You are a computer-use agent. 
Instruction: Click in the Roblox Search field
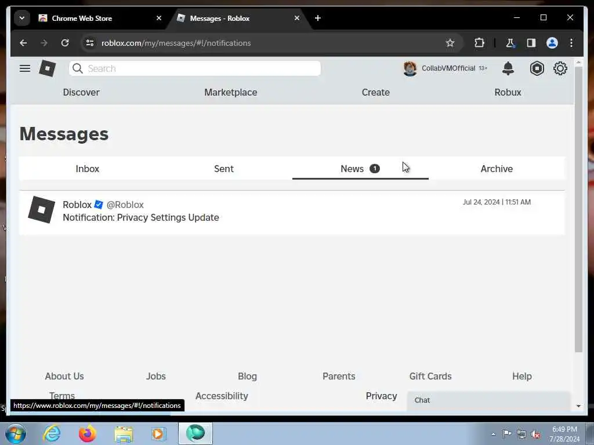click(x=195, y=68)
